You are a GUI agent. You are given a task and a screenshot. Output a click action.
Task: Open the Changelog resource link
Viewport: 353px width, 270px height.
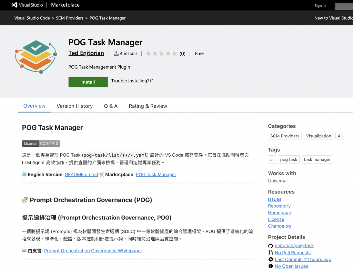point(279,226)
